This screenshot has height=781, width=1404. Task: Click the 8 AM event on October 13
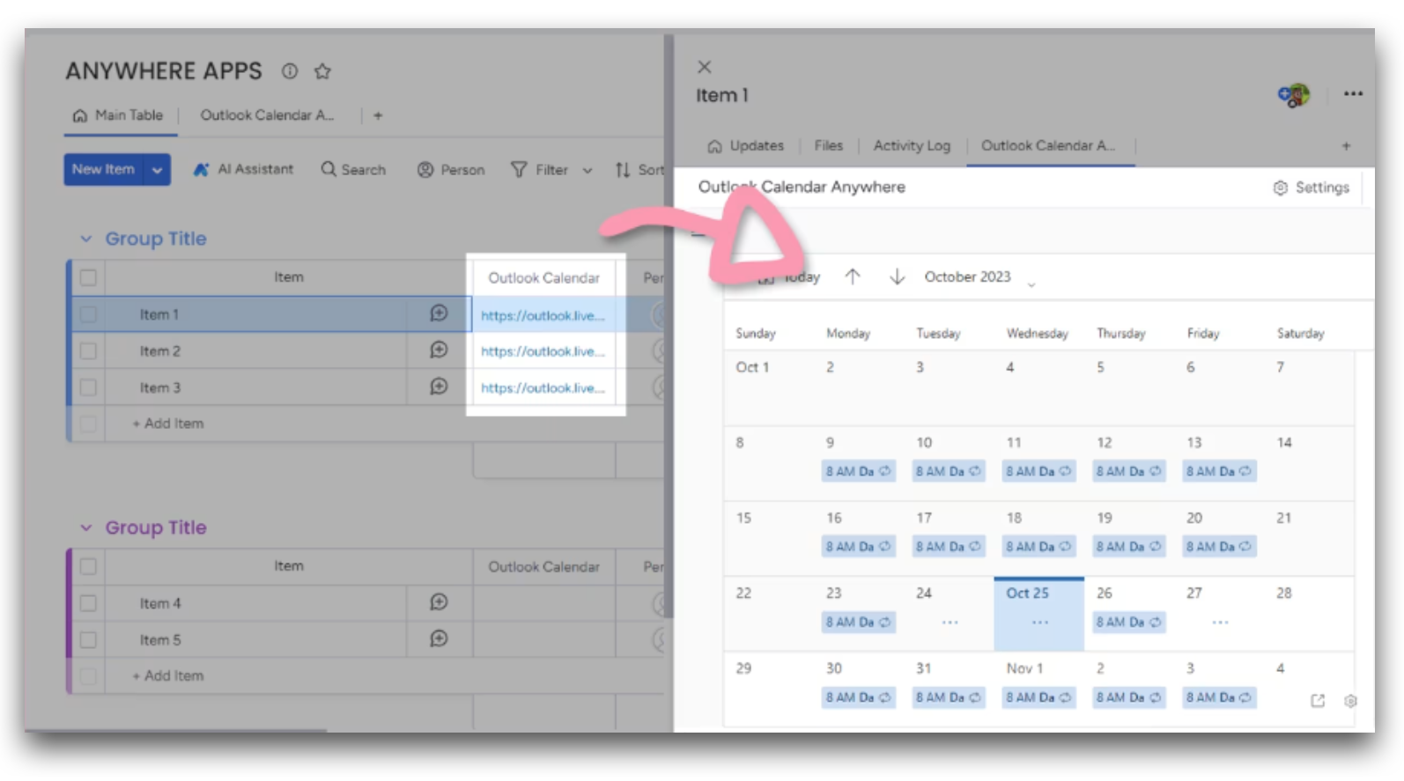coord(1218,471)
